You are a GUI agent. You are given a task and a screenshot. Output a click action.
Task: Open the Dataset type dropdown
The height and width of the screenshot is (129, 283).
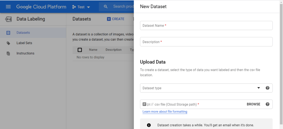[206, 88]
